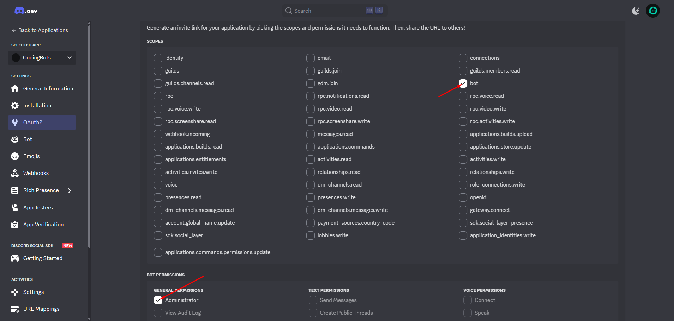
Task: Check the applications.commands scope
Action: click(x=311, y=147)
